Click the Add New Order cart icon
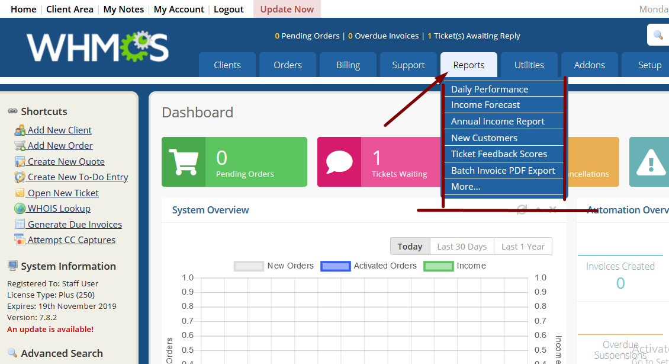669x364 pixels. pyautogui.click(x=20, y=146)
